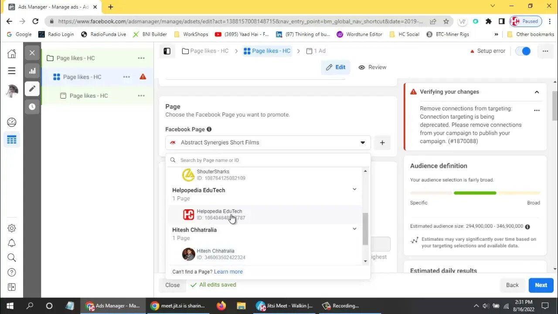558x314 pixels.
Task: Open the charts view bar icon
Action: pyautogui.click(x=32, y=71)
